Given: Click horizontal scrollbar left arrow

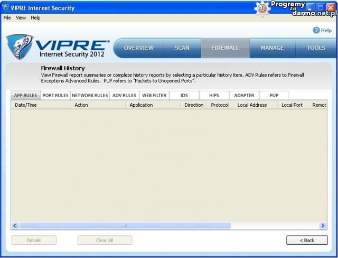Looking at the screenshot, I should pyautogui.click(x=15, y=226).
